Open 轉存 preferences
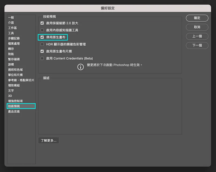 pyautogui.click(x=21, y=49)
